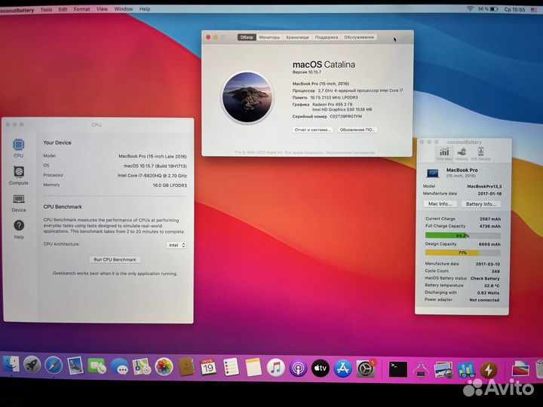Screen dimensions: 543x407
Task: Open Window menu in menu bar
Action: [x=124, y=9]
